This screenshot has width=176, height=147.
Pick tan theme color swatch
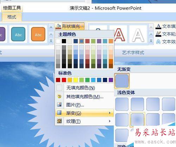[70, 41]
